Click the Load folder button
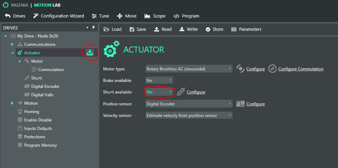The height and width of the screenshot is (168, 338). tap(113, 29)
